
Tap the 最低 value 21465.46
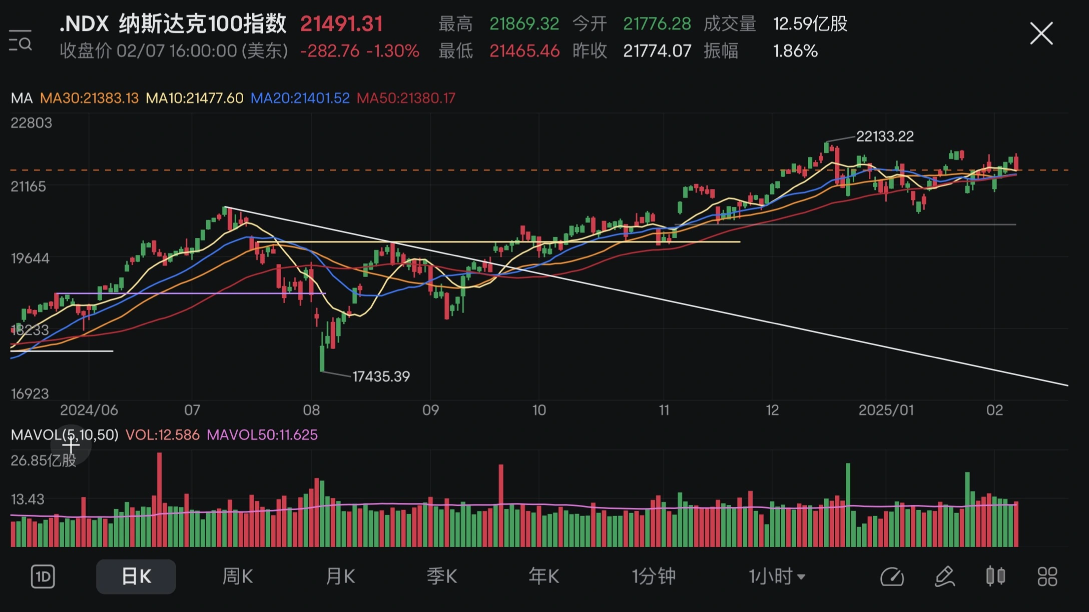pos(524,51)
